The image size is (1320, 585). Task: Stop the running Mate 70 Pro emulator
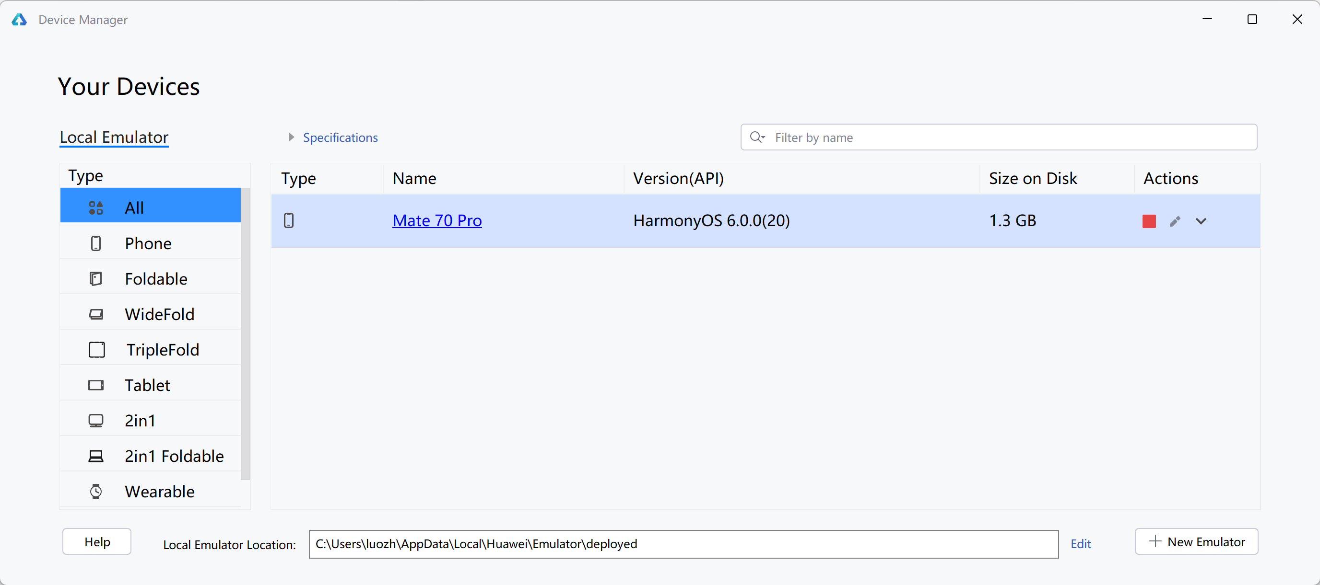pos(1149,221)
